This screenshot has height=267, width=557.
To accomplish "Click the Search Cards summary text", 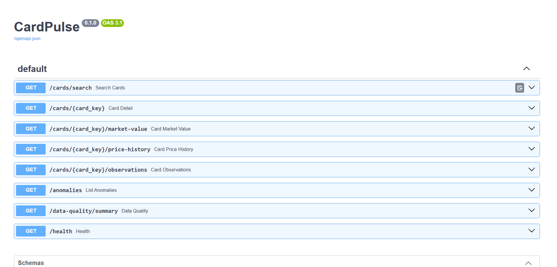I will pos(110,88).
